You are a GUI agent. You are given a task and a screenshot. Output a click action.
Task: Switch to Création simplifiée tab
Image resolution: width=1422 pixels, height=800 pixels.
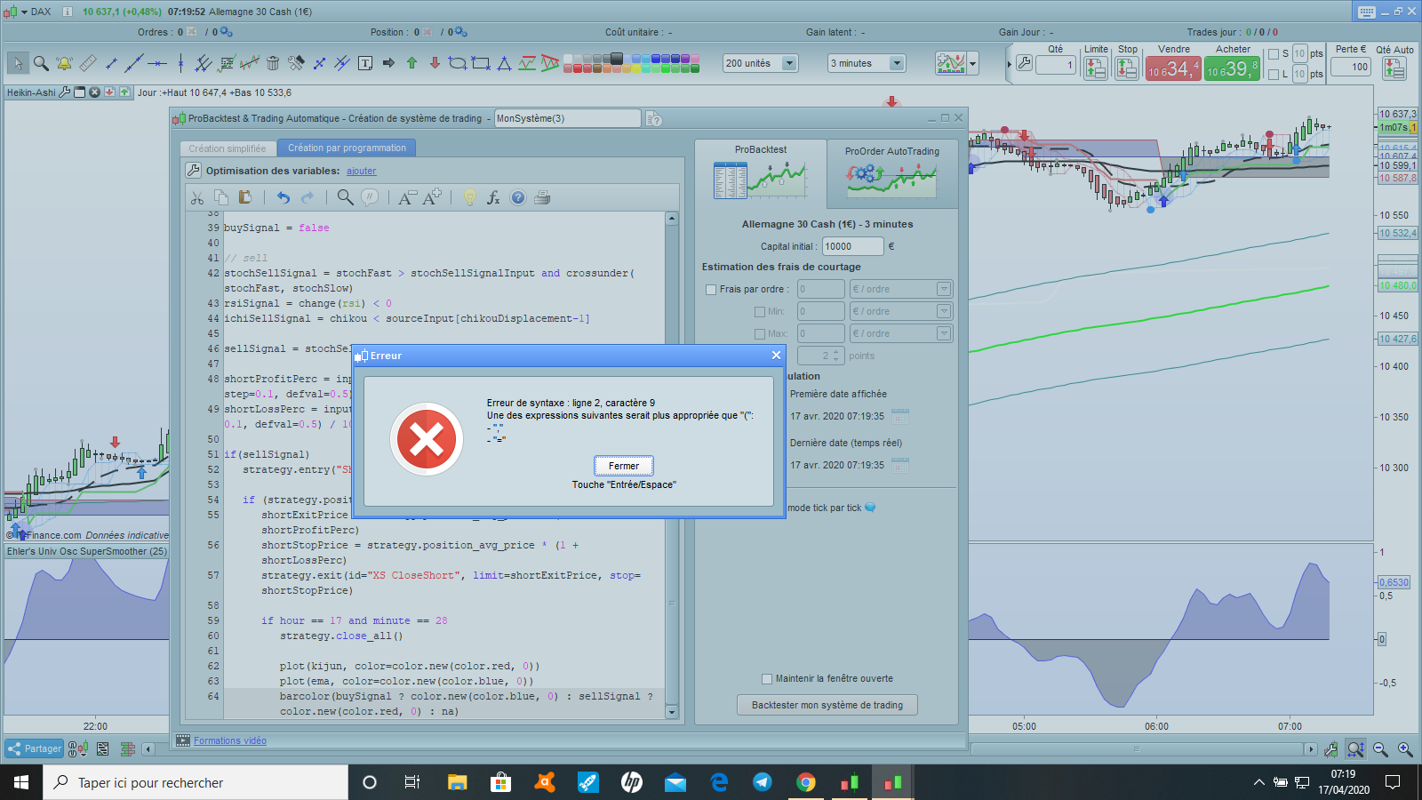227,148
